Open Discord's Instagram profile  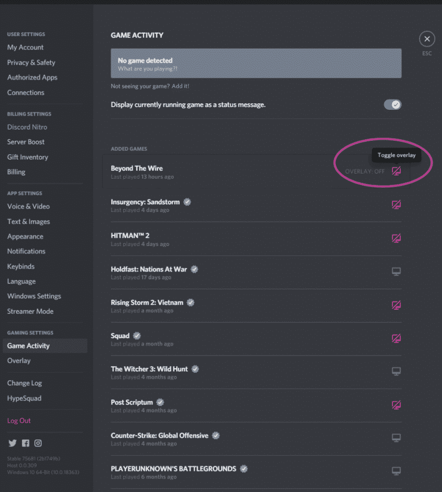point(38,443)
